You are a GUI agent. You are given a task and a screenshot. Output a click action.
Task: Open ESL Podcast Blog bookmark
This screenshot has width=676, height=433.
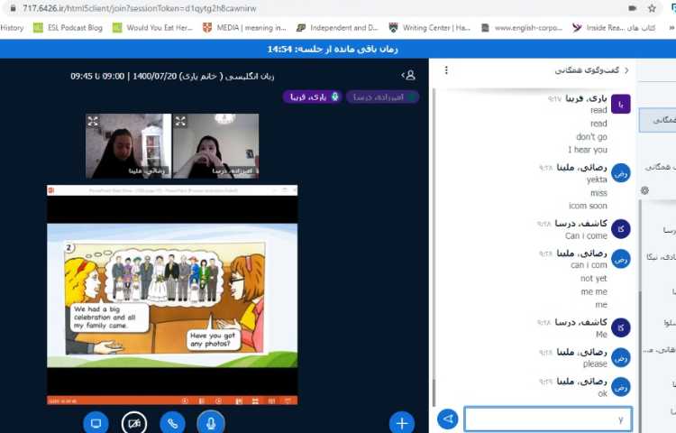[x=68, y=28]
